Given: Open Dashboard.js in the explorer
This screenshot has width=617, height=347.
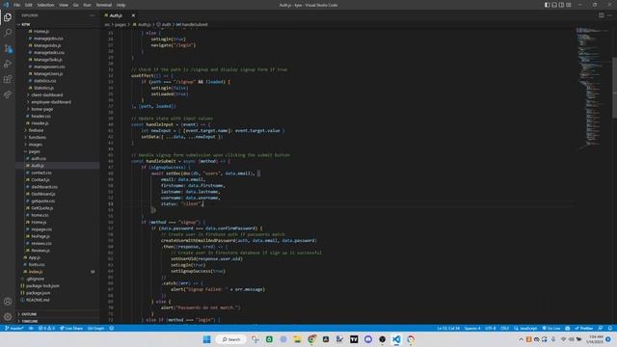Looking at the screenshot, I should 42,194.
